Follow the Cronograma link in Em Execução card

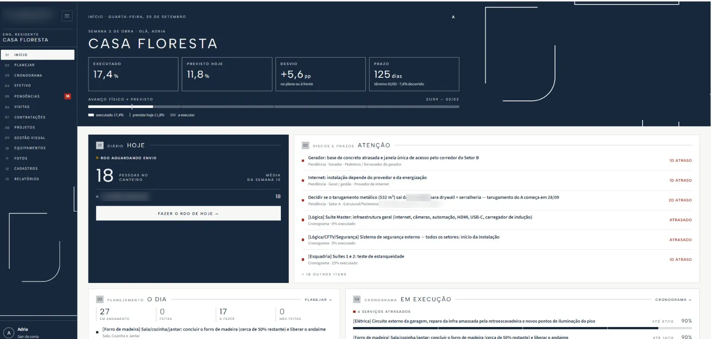tap(673, 299)
